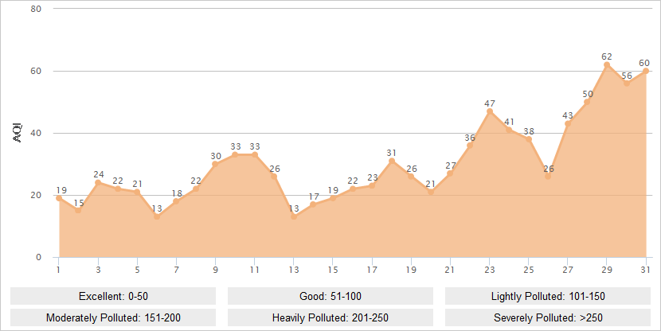Click the Lightly Polluted: 101-150 legend box

point(548,296)
